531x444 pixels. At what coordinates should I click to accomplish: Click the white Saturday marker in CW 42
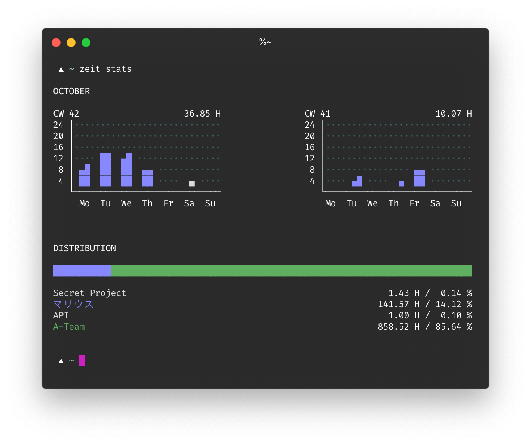[x=192, y=184]
